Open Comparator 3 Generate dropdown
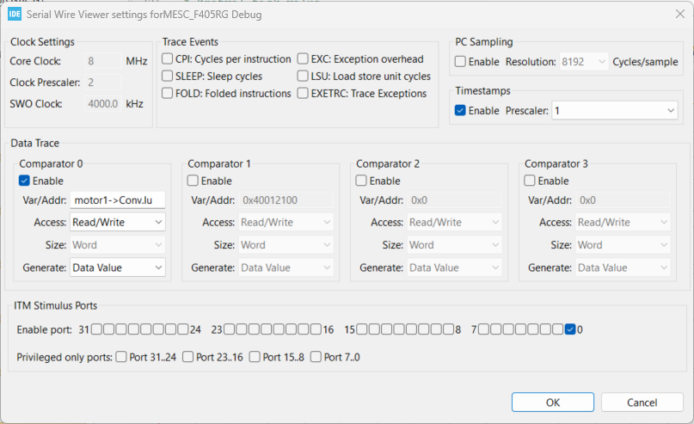 click(x=623, y=267)
